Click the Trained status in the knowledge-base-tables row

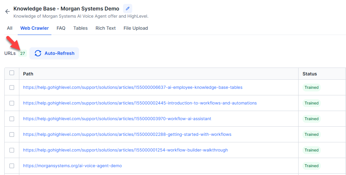click(x=312, y=87)
